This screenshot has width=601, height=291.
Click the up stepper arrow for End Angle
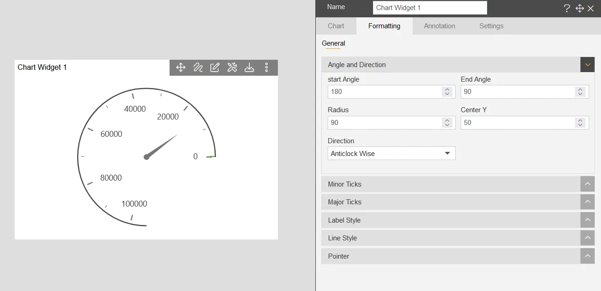(x=580, y=89)
